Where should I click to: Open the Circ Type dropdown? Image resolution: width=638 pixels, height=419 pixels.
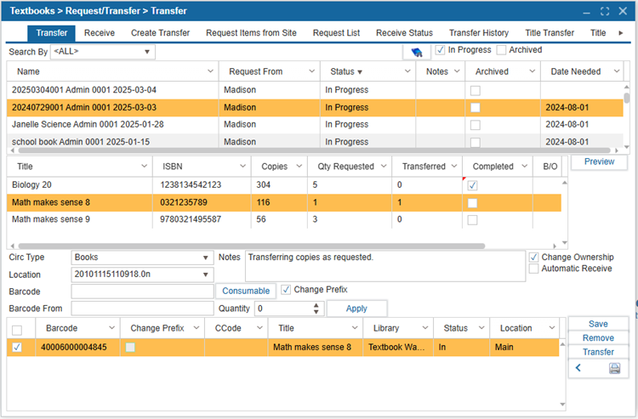[206, 258]
